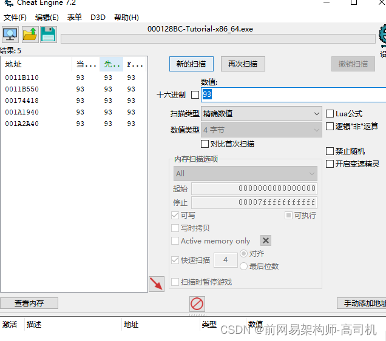The image size is (386, 341).
Task: Open the 编辑(E) menu
Action: (x=47, y=18)
